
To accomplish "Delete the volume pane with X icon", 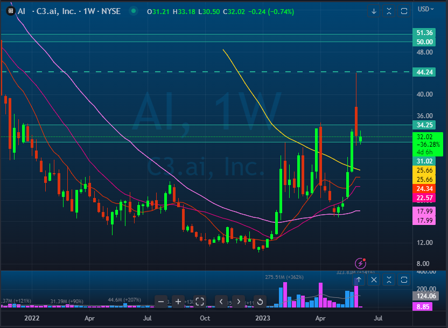I will point(374,279).
